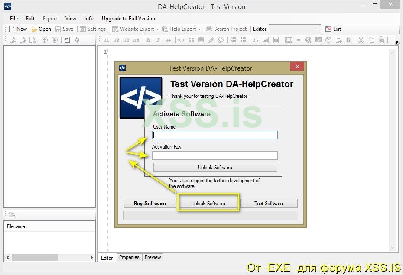Insert a table using the grid icon
This screenshot has width=403, height=275.
tap(289, 40)
